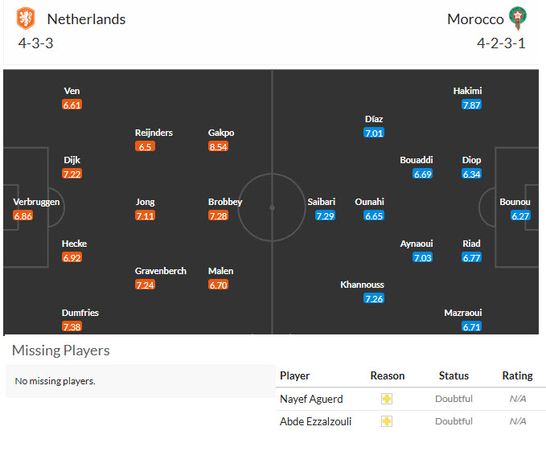Screen dimensions: 546x451
Task: Select Bounou's 6.27 rating badge
Action: pos(520,215)
